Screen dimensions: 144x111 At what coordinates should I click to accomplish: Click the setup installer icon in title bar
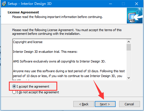pos(4,4)
